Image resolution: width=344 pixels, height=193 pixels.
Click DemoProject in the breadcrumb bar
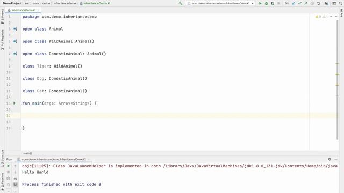pyautogui.click(x=12, y=3)
